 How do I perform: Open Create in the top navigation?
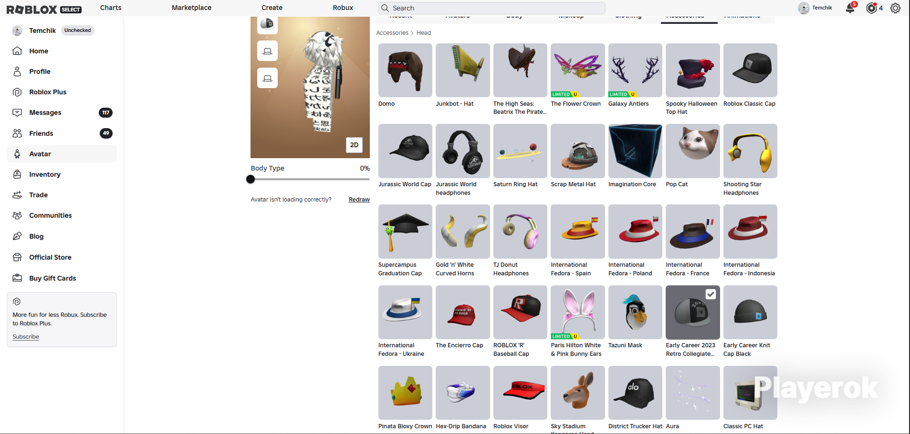pos(272,8)
